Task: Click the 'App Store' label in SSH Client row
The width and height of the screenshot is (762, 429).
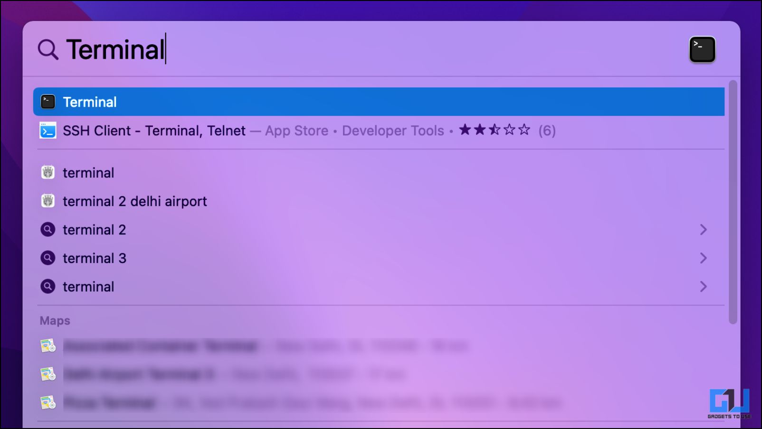Action: click(x=296, y=131)
